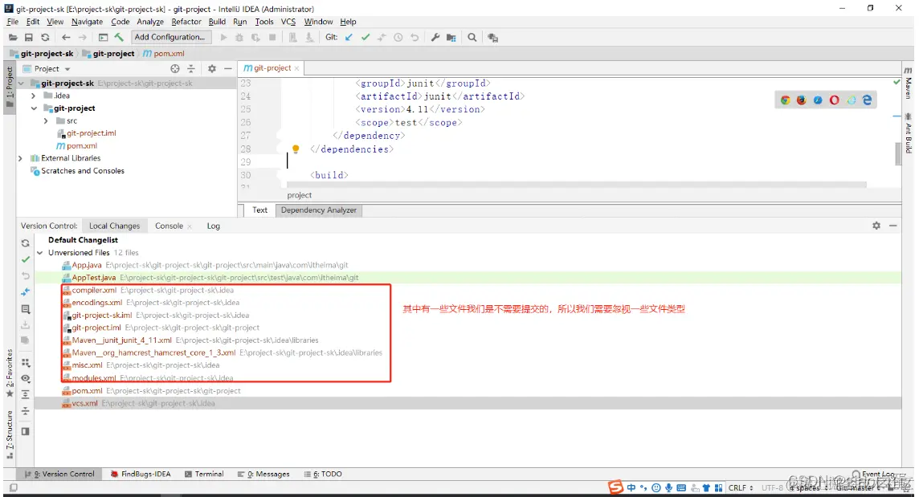Open in Firefox browser icon

[801, 100]
